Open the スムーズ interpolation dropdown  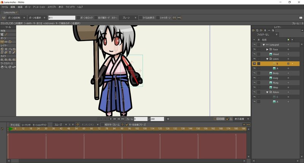pyautogui.click(x=60, y=125)
